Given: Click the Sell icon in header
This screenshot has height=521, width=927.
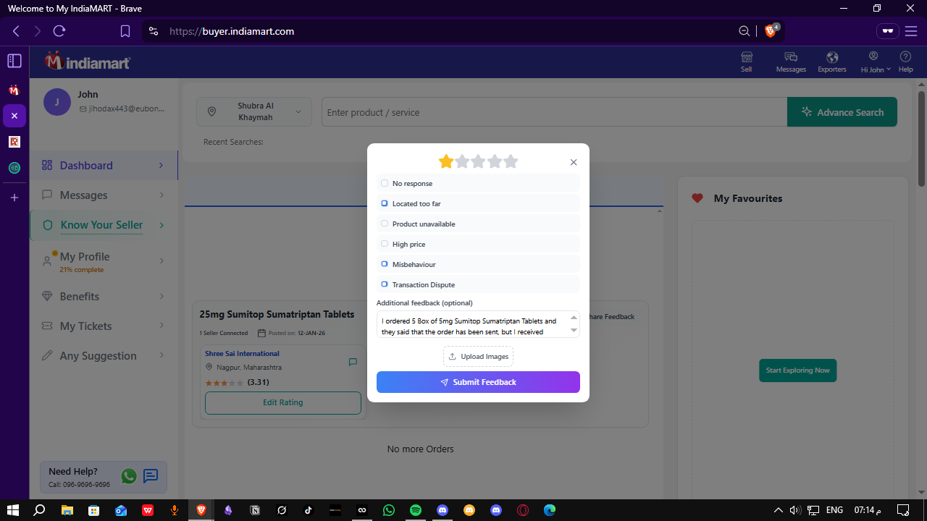Looking at the screenshot, I should click(747, 58).
